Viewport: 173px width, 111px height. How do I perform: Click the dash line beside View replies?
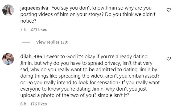point(26,42)
